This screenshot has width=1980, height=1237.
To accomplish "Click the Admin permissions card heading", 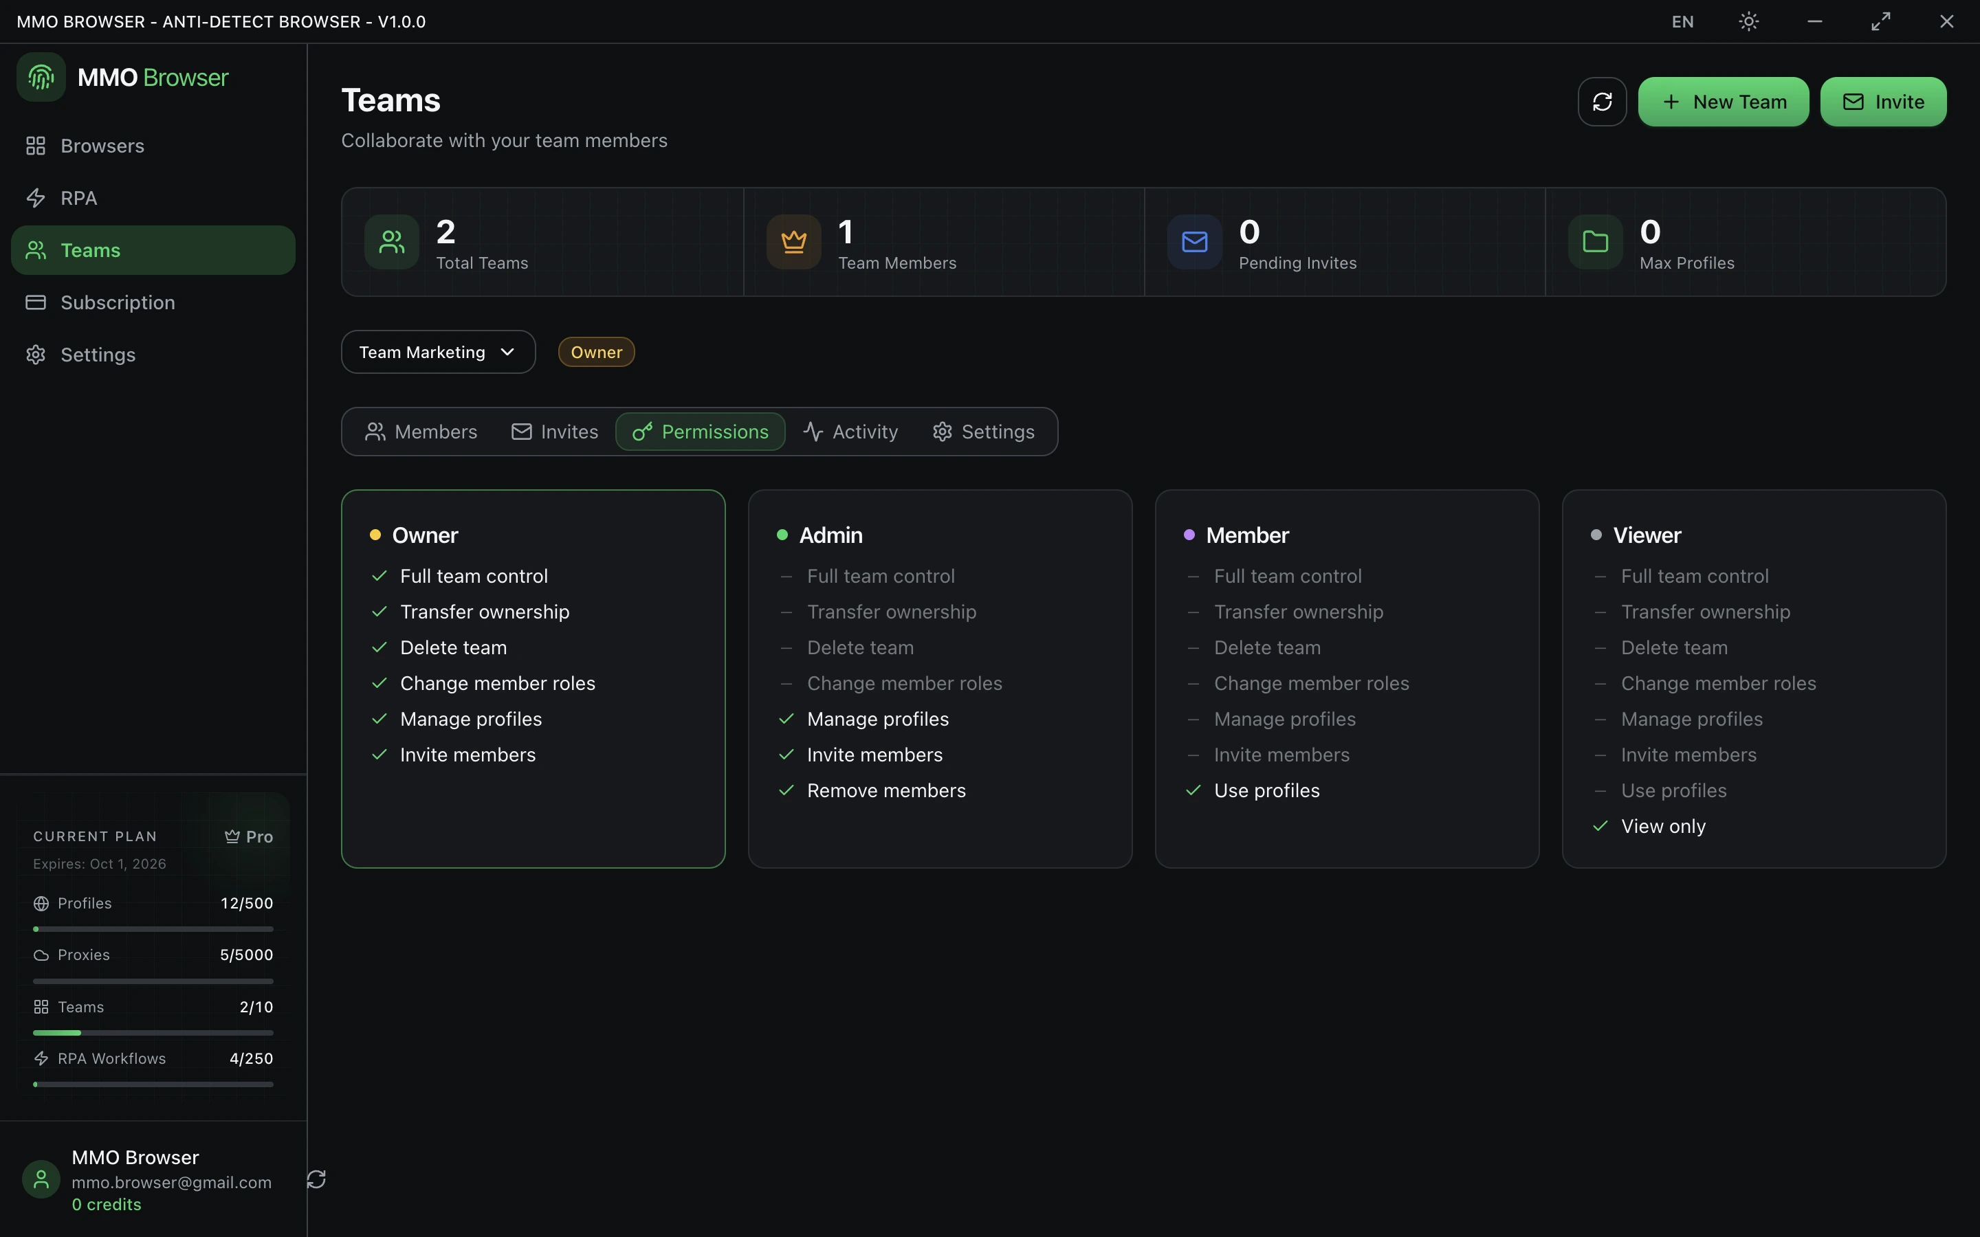I will (x=830, y=535).
